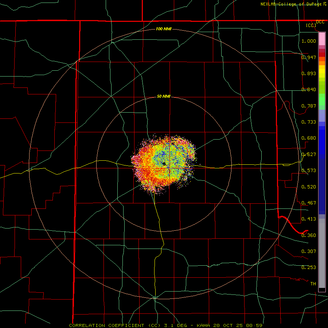The width and height of the screenshot is (328, 328).
Task: Click the 0.733 legend value
Action: [309, 122]
